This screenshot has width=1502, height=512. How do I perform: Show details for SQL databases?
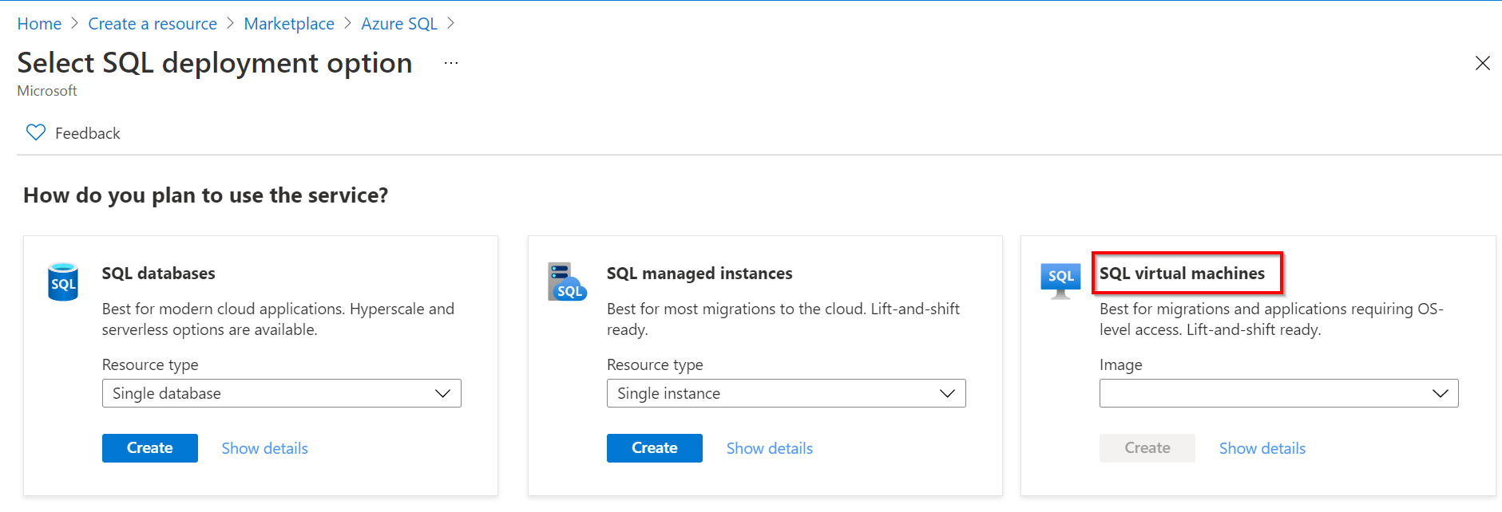tap(265, 448)
